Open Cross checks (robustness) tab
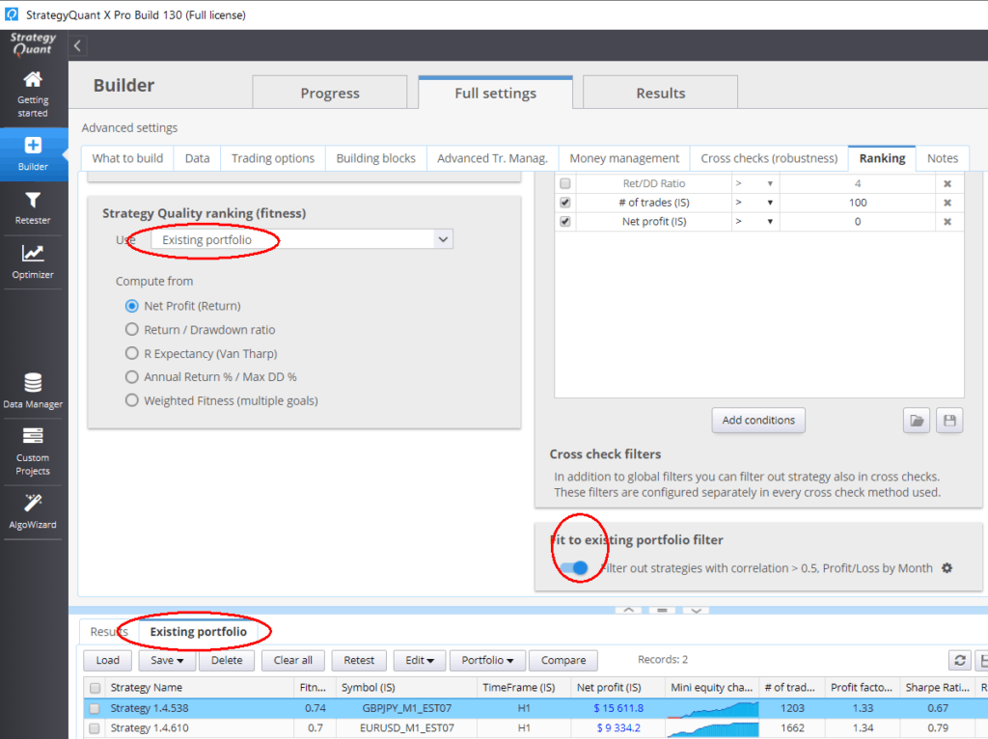988x739 pixels. pos(769,158)
